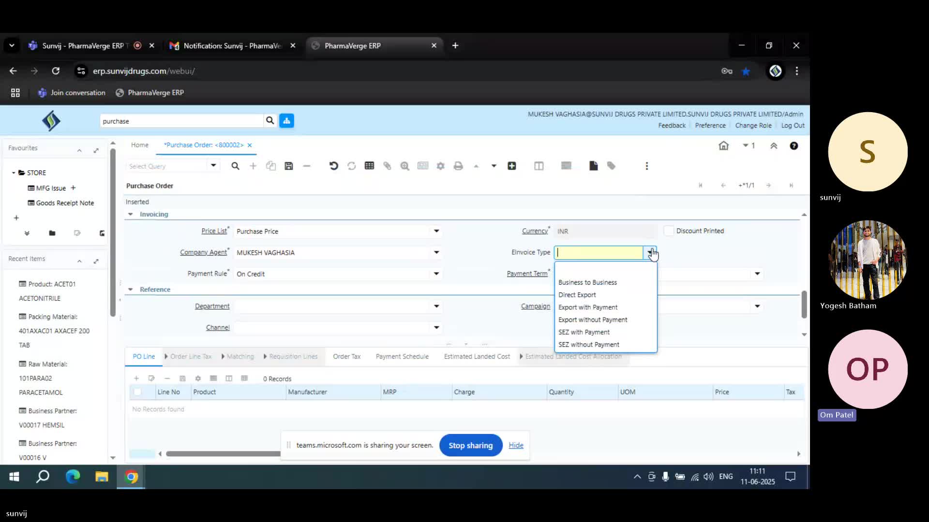This screenshot has width=929, height=522.
Task: Switch to the Order Tax tab
Action: coord(346,357)
